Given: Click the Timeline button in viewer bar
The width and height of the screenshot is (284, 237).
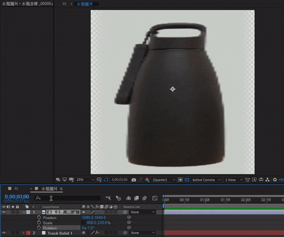Looking at the screenshot, I should pos(261,180).
